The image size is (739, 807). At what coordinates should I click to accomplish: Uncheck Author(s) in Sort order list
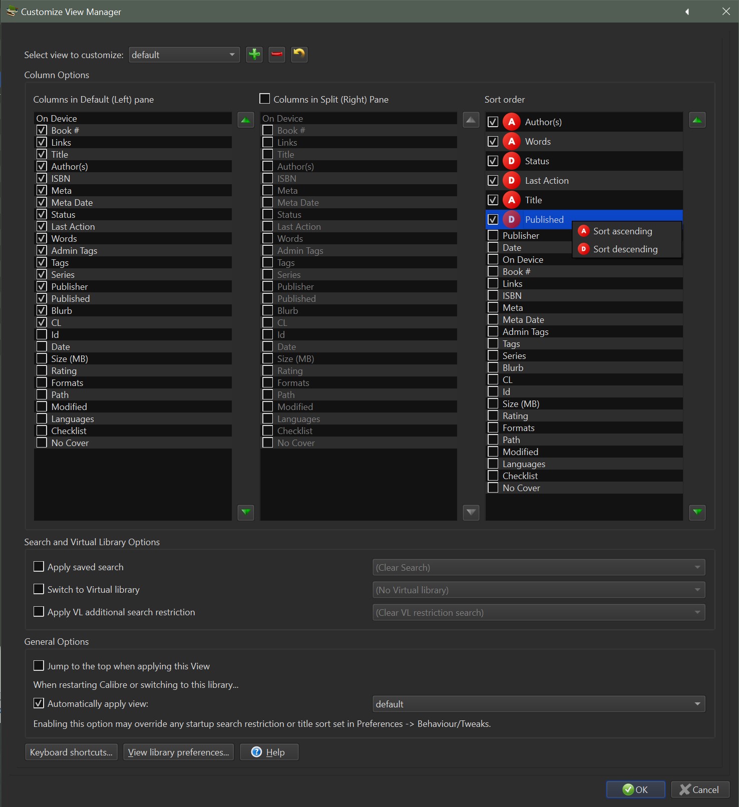[x=493, y=122]
